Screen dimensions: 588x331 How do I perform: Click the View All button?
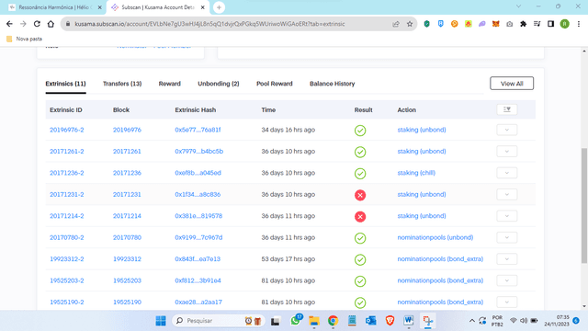click(512, 84)
